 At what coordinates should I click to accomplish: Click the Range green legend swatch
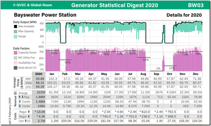click(15, 36)
